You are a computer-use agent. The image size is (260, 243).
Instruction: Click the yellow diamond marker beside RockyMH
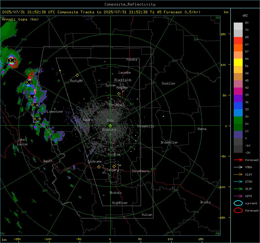[x=77, y=75]
